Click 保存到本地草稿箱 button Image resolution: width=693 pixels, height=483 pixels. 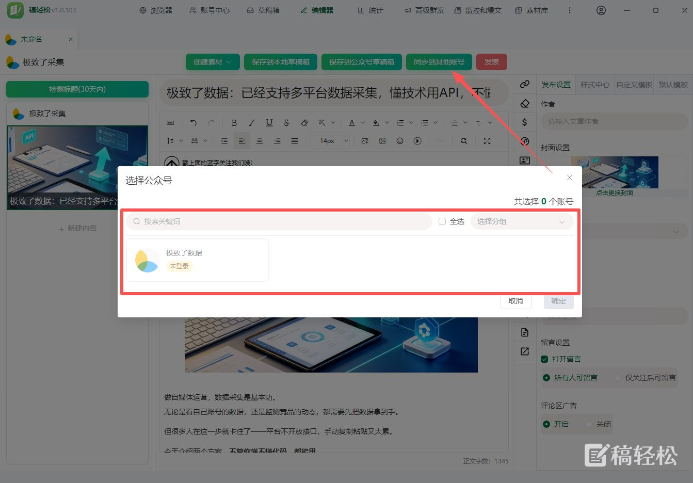point(281,62)
